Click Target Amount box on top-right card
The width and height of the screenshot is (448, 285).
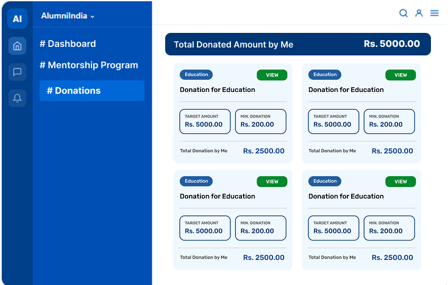pyautogui.click(x=334, y=121)
